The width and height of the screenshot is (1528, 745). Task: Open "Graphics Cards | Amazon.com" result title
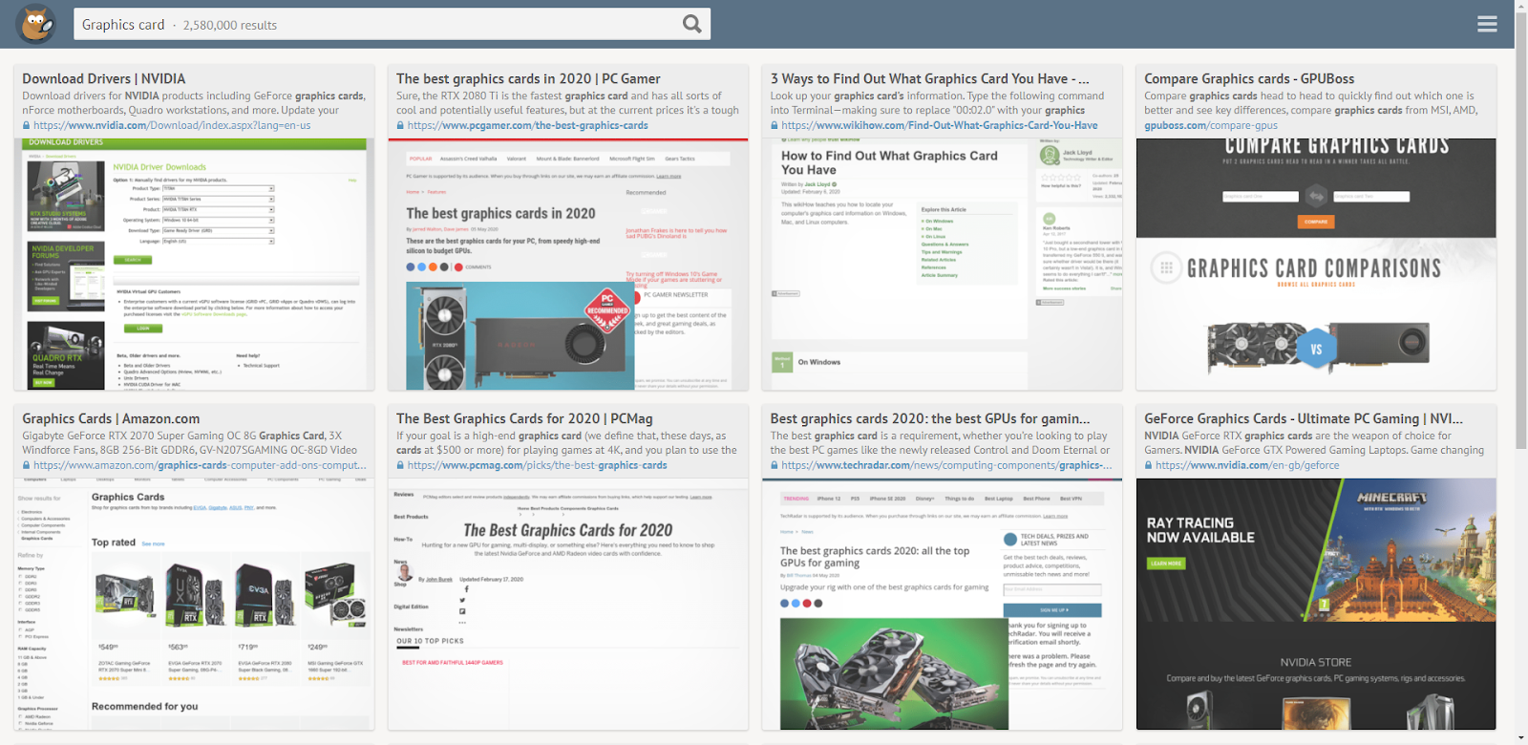(111, 418)
